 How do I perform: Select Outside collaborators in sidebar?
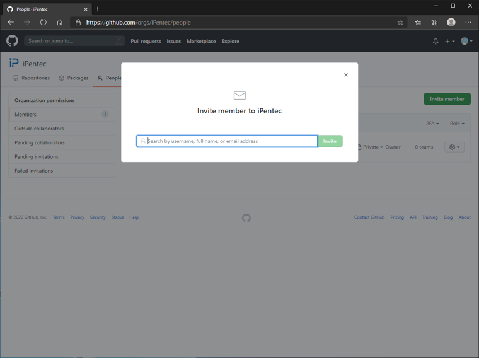tap(62, 129)
